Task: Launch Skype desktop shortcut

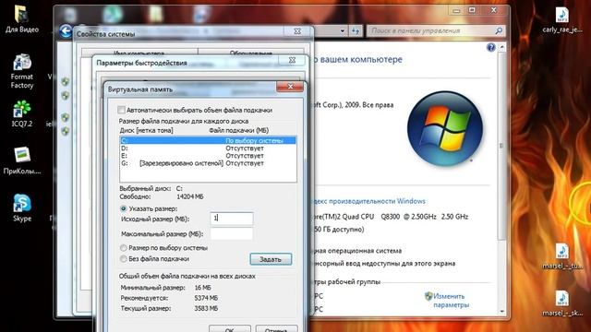Action: coord(21,207)
